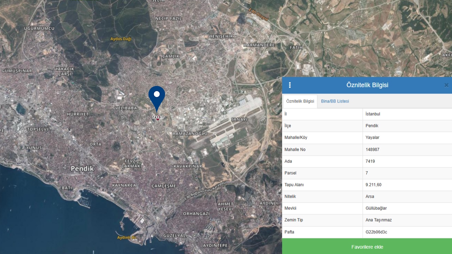The width and height of the screenshot is (452, 254).
Task: Click the Aydos Dağı map label
Action: 121,39
